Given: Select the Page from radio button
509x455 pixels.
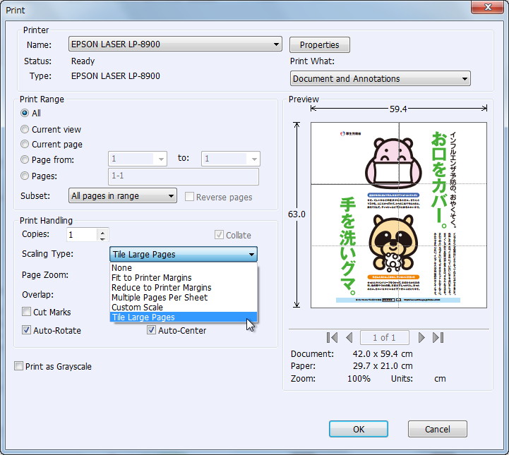Looking at the screenshot, I should pos(24,159).
